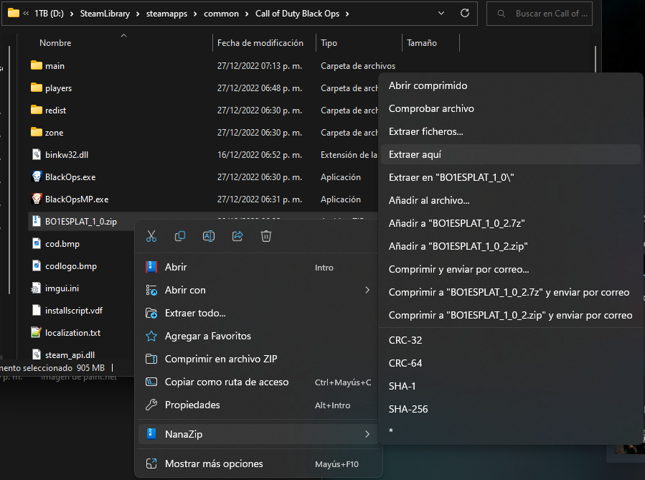Select the BlackOpsMP.exe application file
This screenshot has width=645, height=480.
coord(76,199)
